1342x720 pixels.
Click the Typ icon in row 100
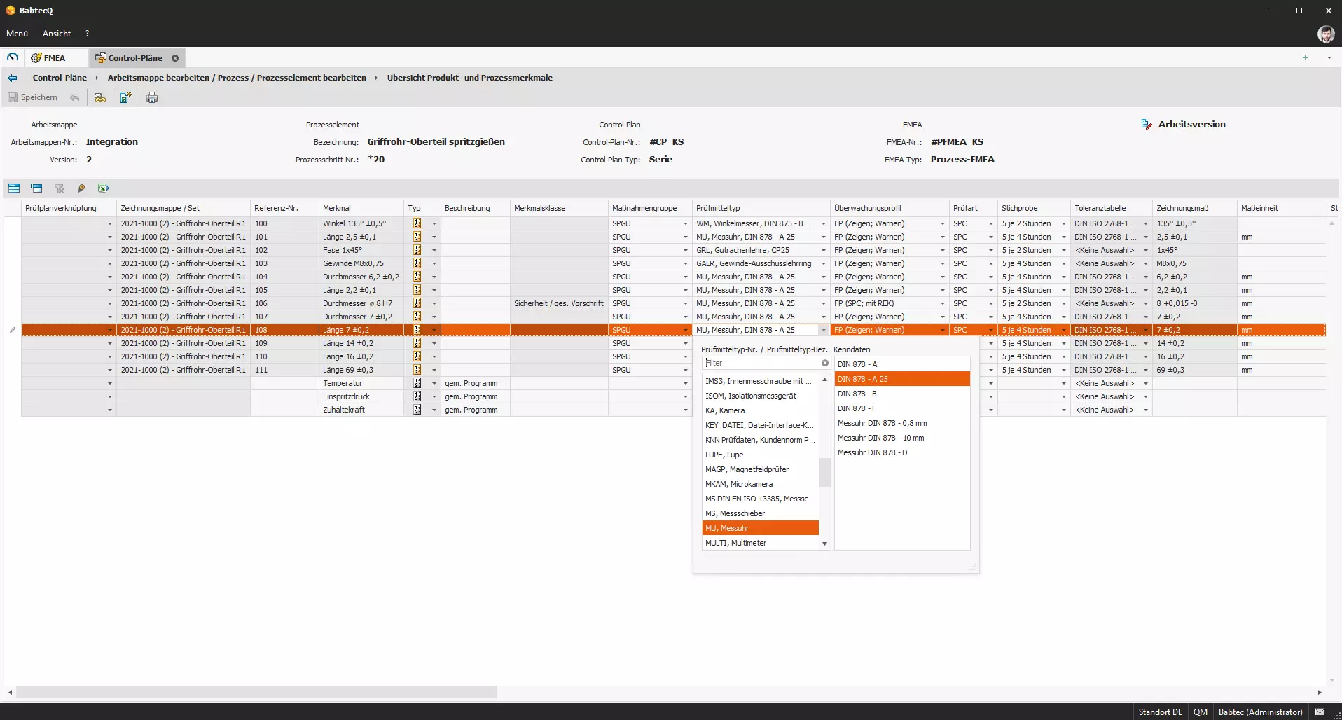tap(417, 223)
